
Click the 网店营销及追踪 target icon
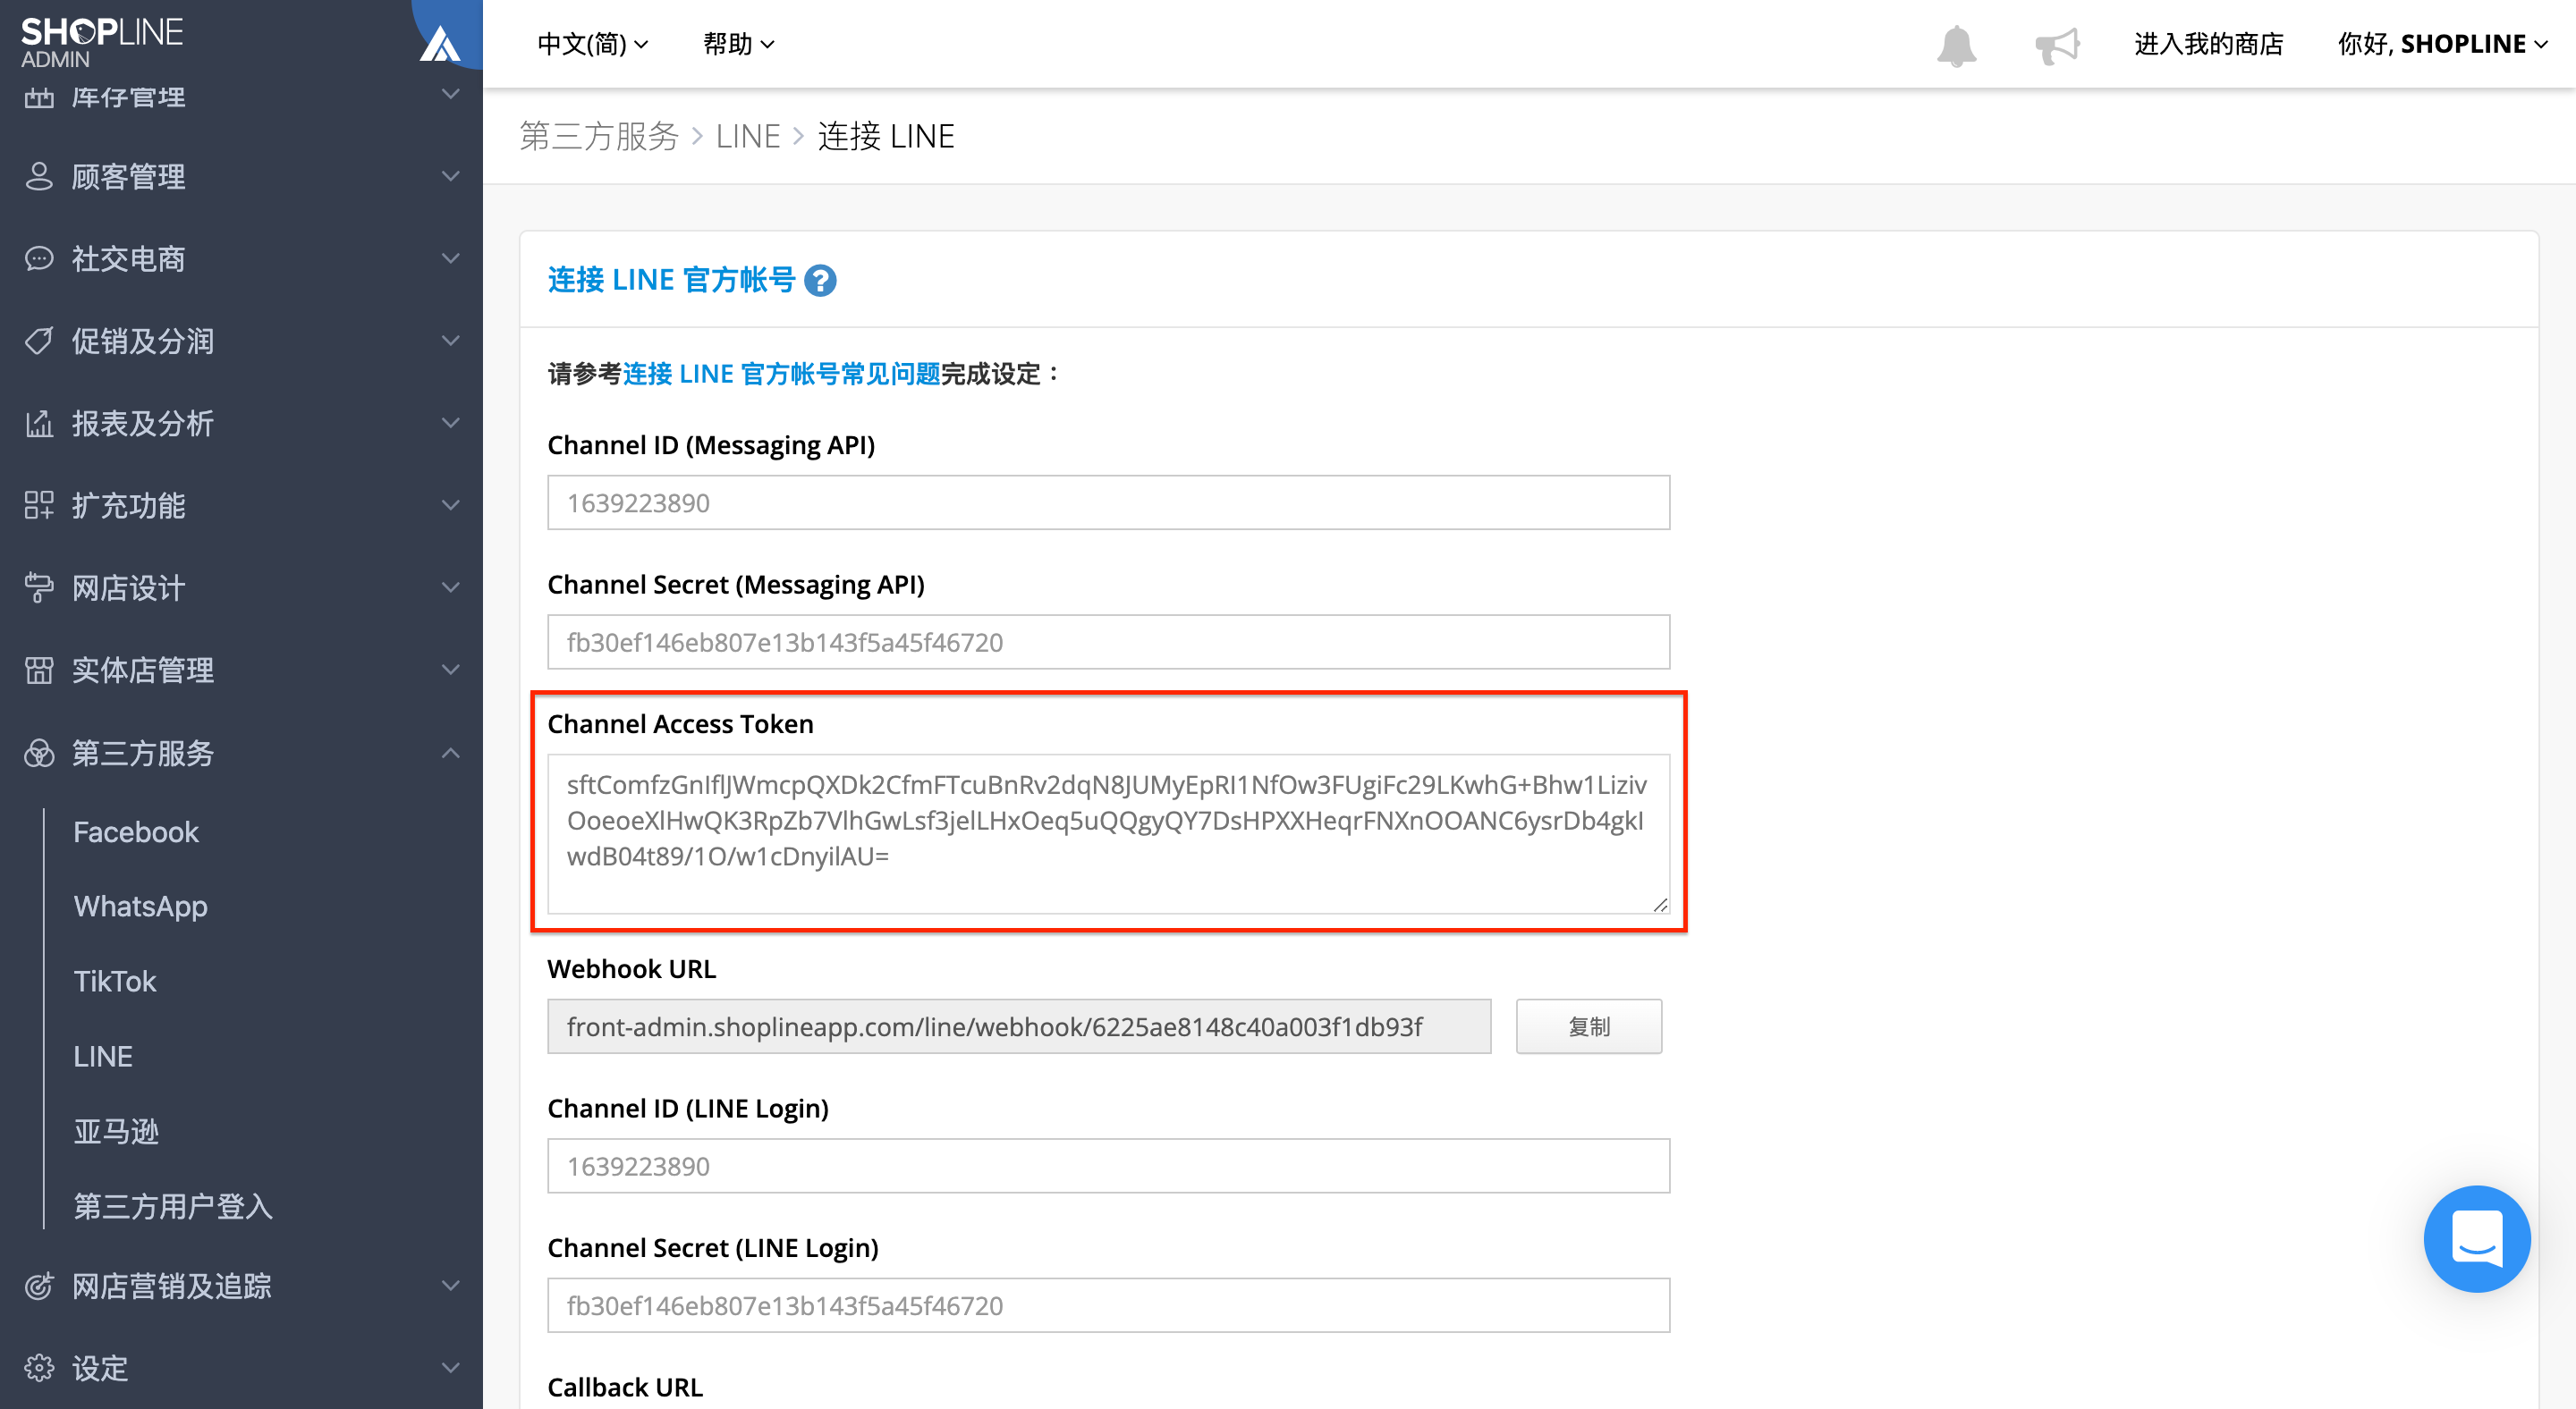[x=39, y=1287]
